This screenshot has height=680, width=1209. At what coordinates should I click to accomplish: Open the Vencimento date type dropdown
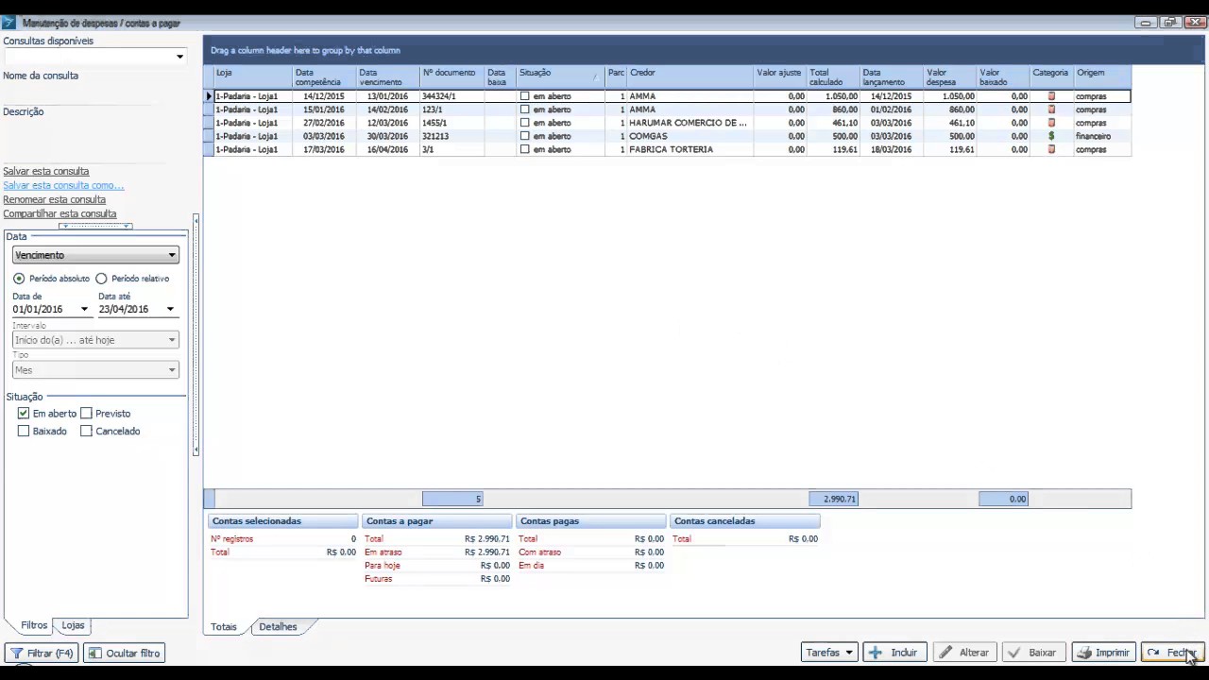point(172,255)
